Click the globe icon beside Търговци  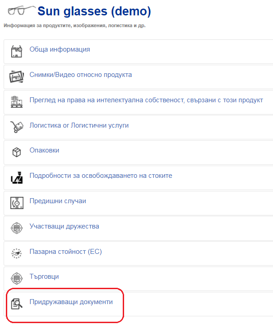(x=17, y=278)
